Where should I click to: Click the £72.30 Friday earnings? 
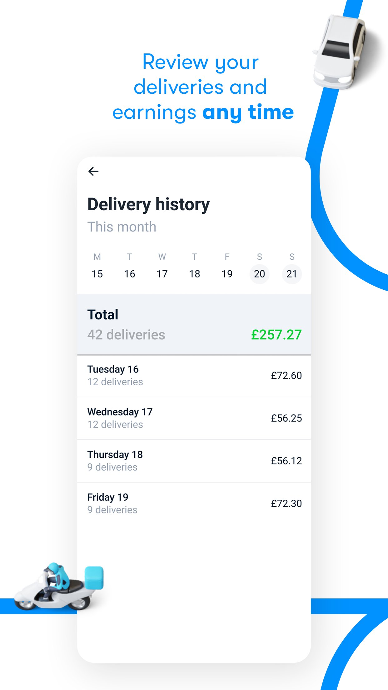[x=286, y=503]
